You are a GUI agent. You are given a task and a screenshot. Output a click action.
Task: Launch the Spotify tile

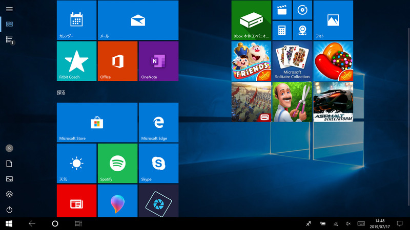click(x=118, y=163)
